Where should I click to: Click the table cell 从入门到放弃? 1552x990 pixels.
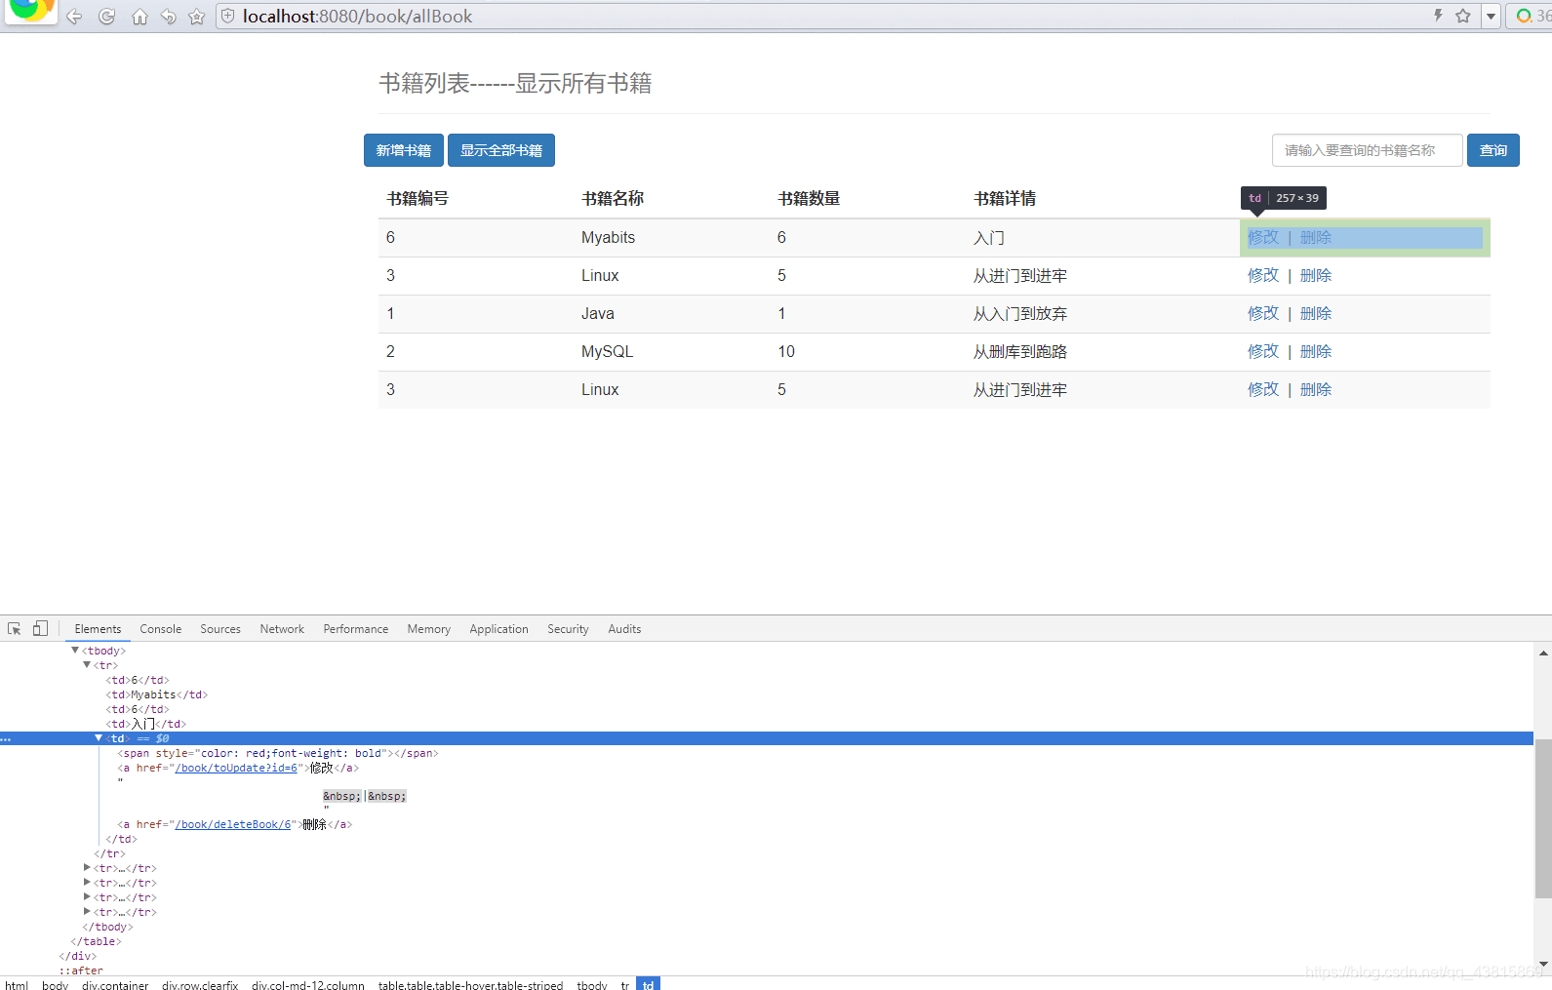(x=1019, y=313)
